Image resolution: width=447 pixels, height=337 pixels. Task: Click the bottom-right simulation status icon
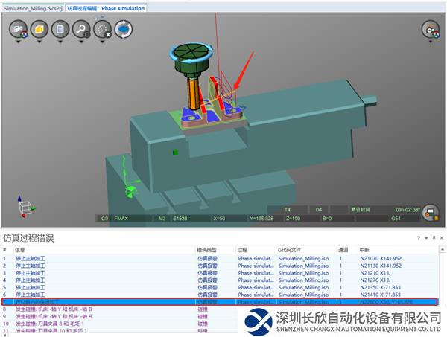430,212
